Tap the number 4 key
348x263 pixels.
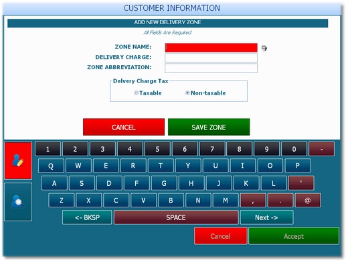pos(130,149)
